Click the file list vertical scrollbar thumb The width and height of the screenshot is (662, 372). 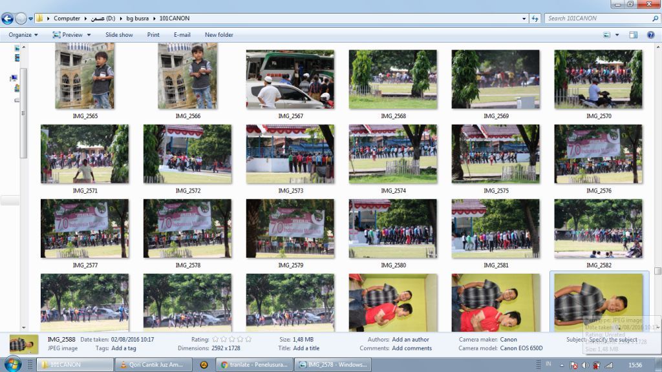point(657,271)
